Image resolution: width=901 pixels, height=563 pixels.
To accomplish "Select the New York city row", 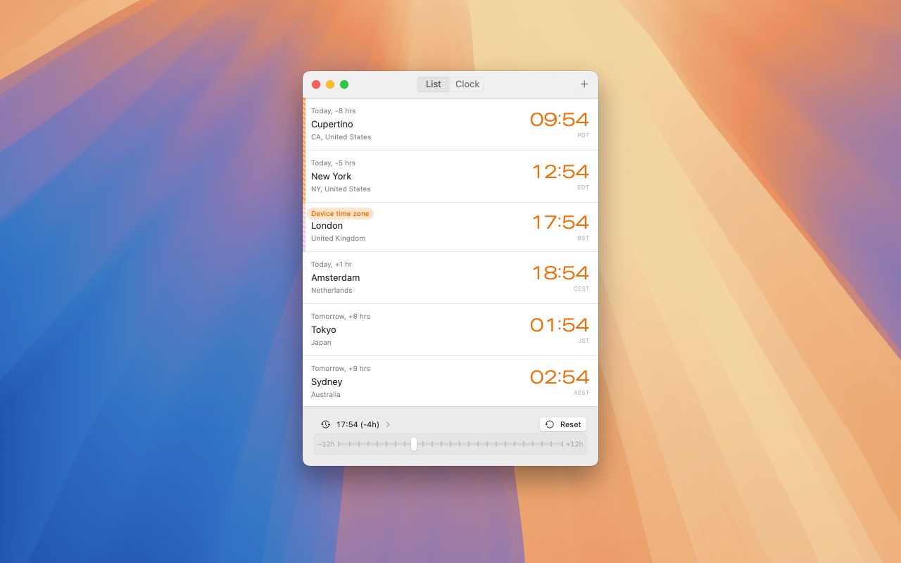I will click(450, 176).
